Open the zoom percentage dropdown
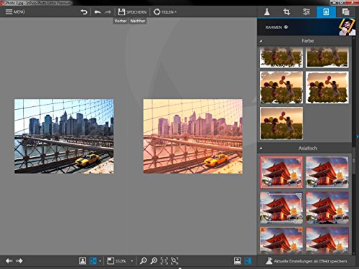Screen dimensions: 359x269 coord(132,261)
